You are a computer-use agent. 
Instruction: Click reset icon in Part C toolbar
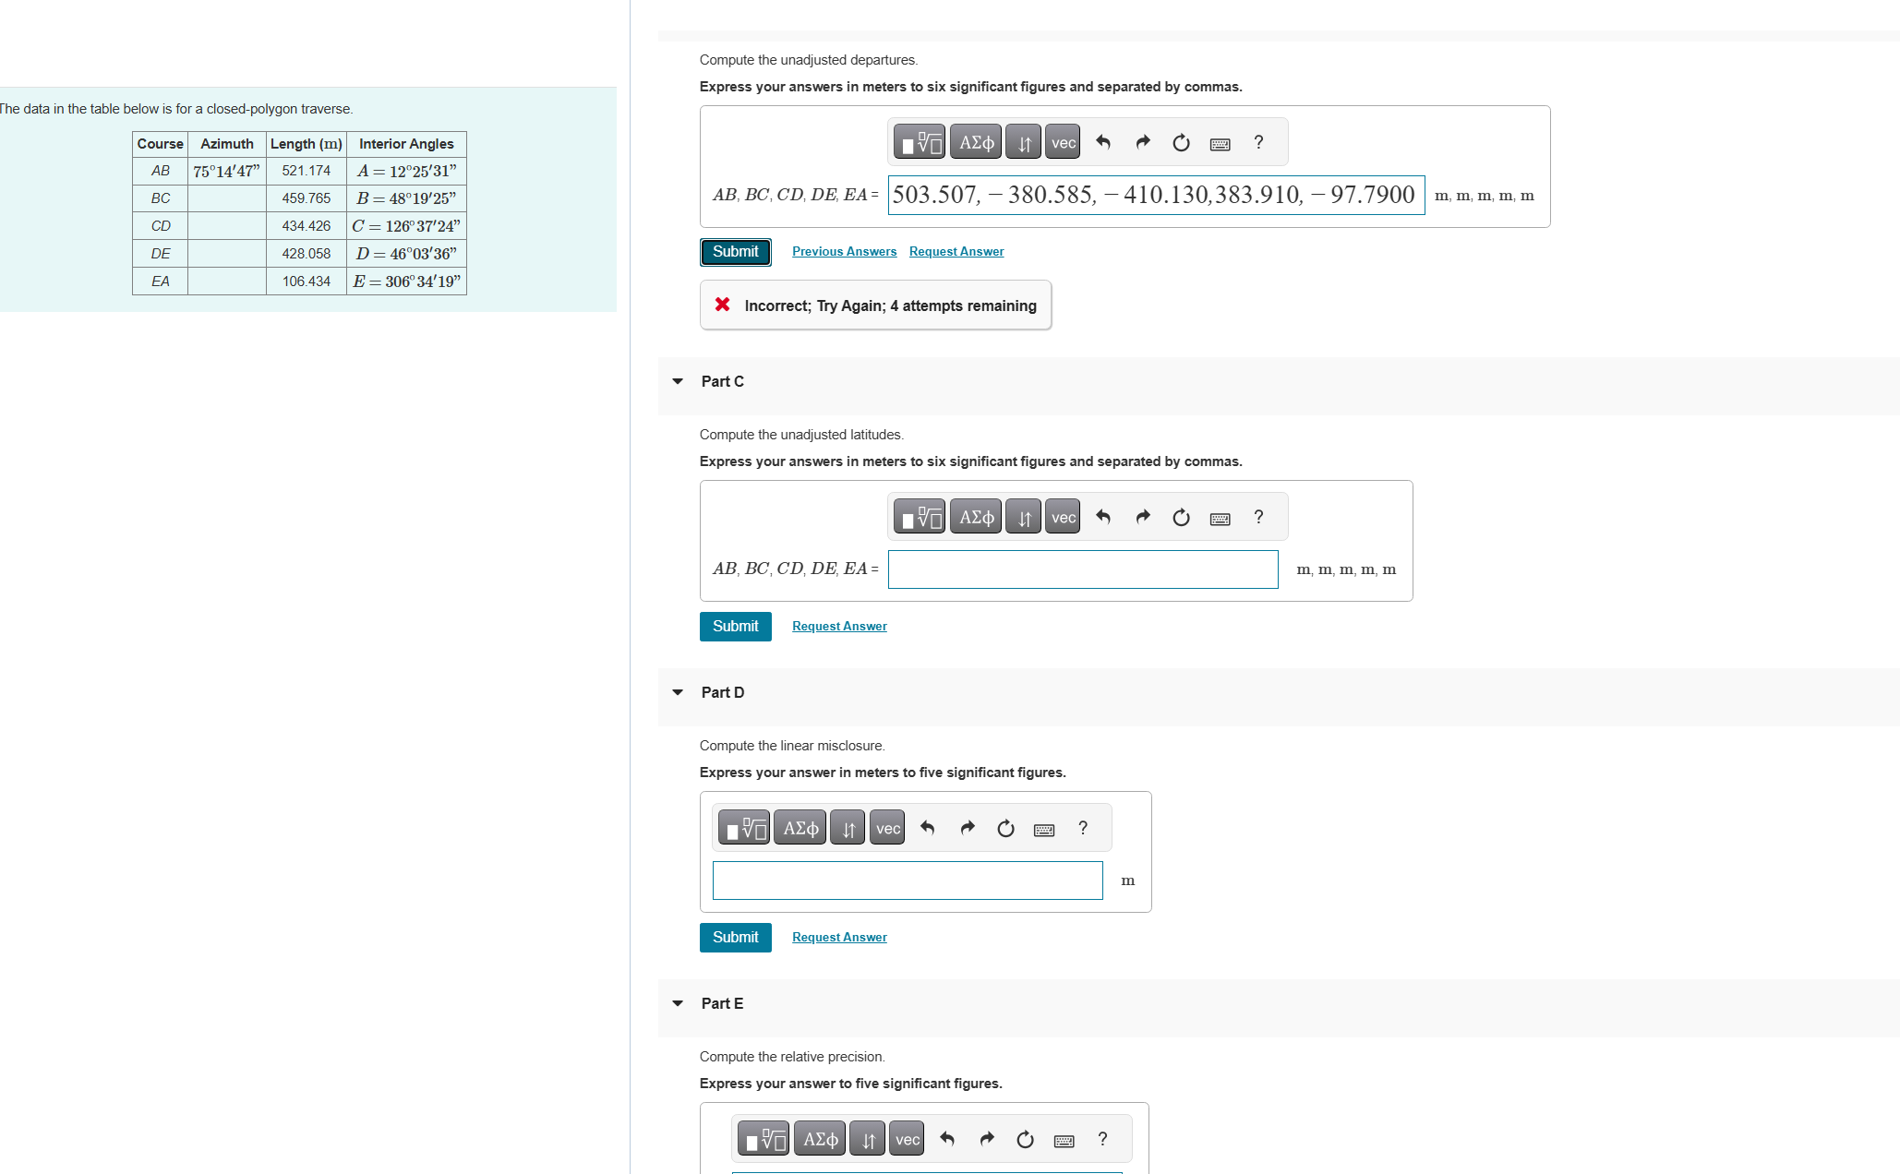[x=1181, y=518]
